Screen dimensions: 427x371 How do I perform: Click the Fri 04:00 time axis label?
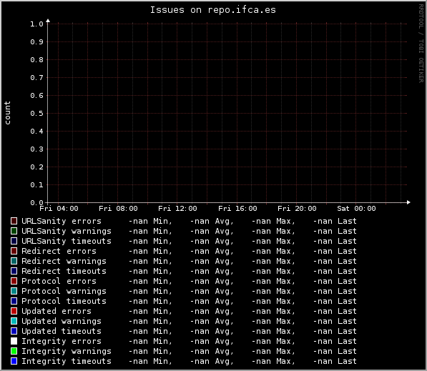59,209
